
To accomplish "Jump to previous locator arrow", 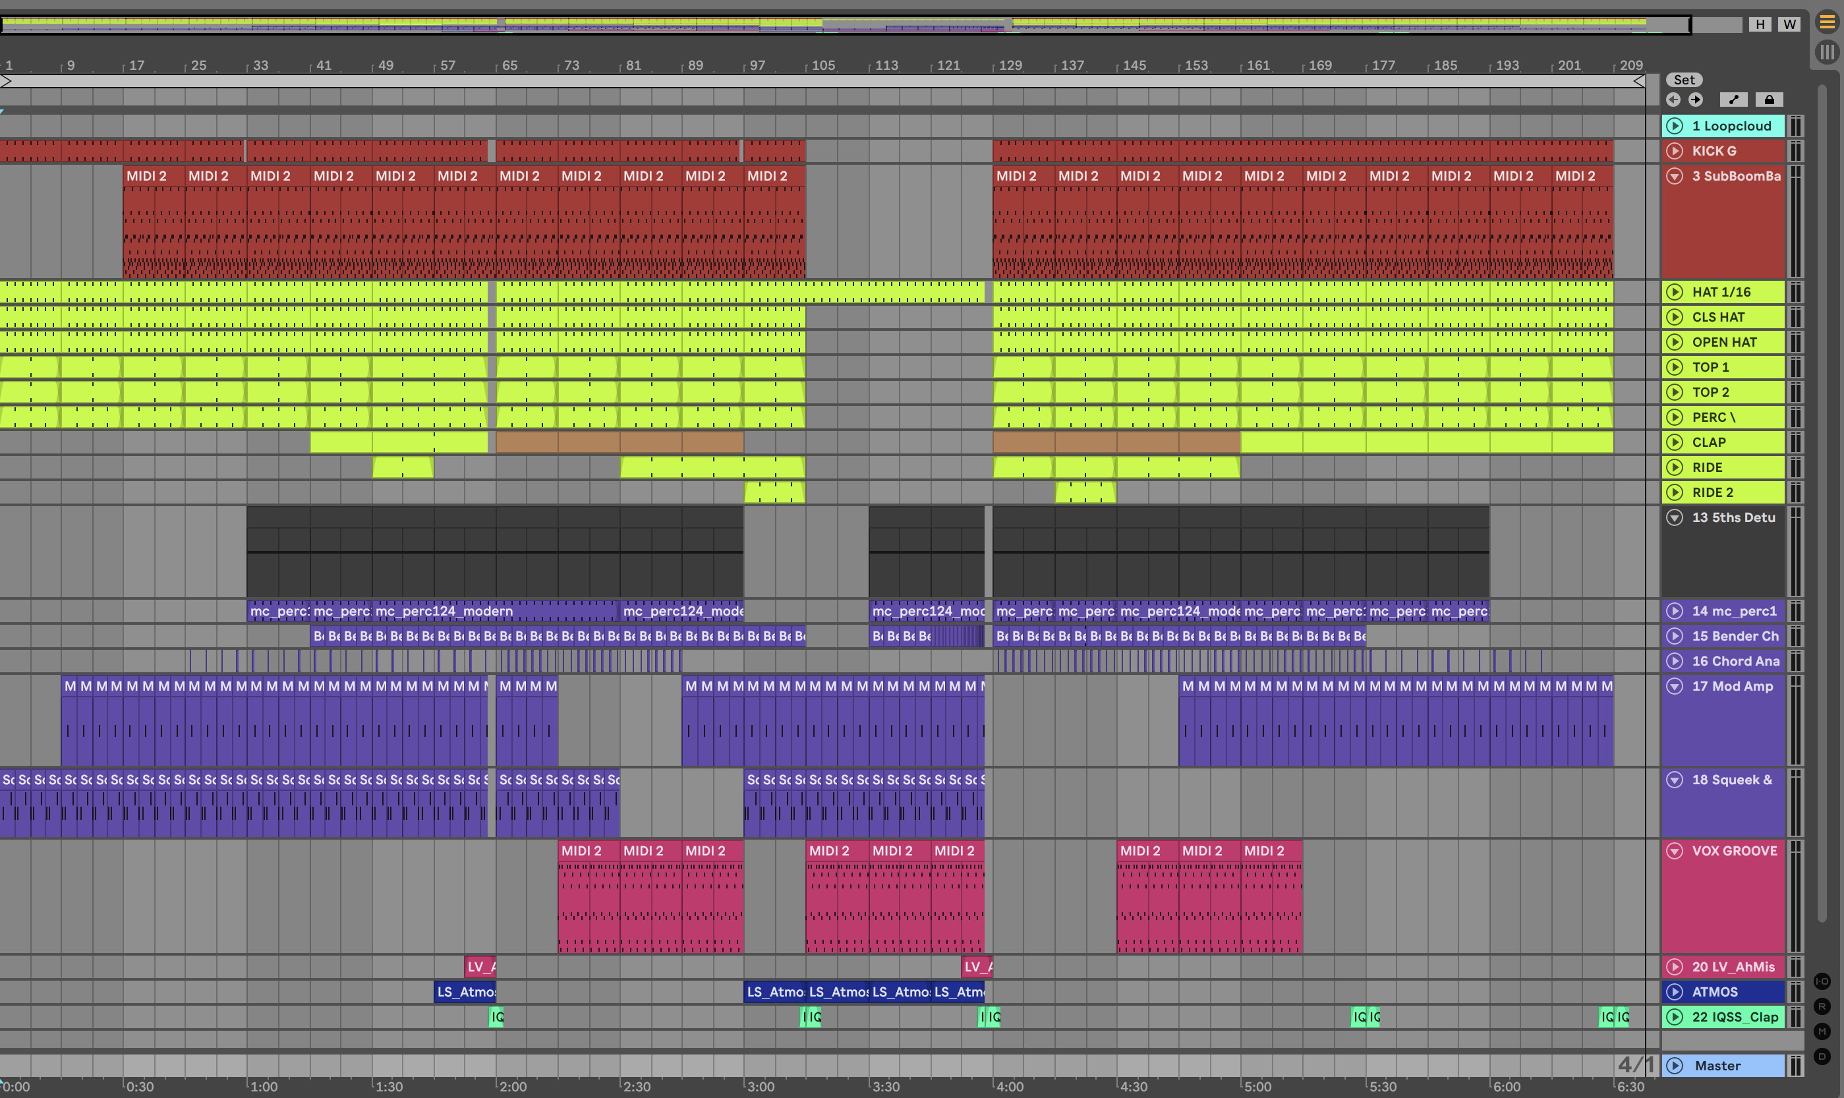I will [1673, 99].
